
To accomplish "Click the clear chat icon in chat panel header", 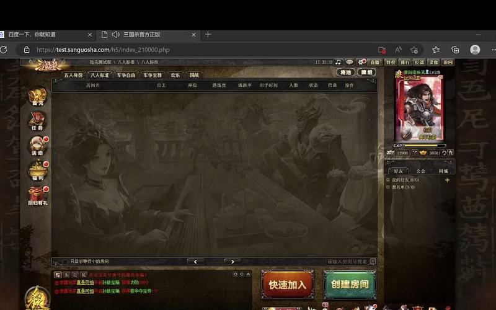I will click(x=242, y=274).
